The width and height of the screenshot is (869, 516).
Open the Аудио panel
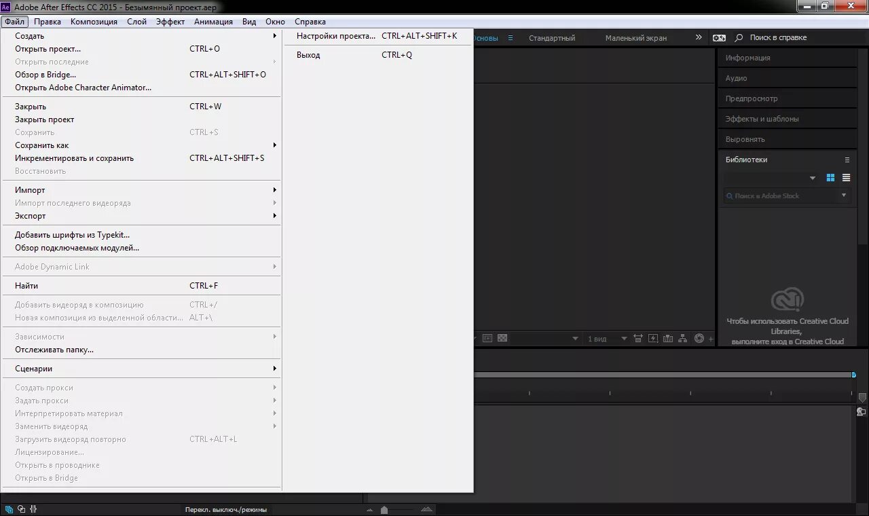(x=788, y=78)
